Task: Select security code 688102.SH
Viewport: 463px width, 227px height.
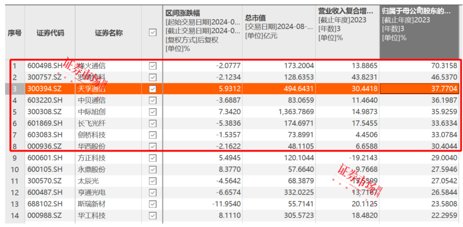Action: coord(45,204)
